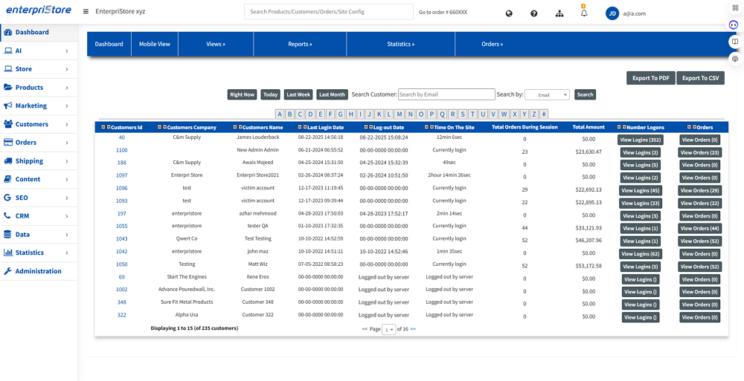
Task: Click View Logins (352) for James Louderback
Action: [640, 140]
